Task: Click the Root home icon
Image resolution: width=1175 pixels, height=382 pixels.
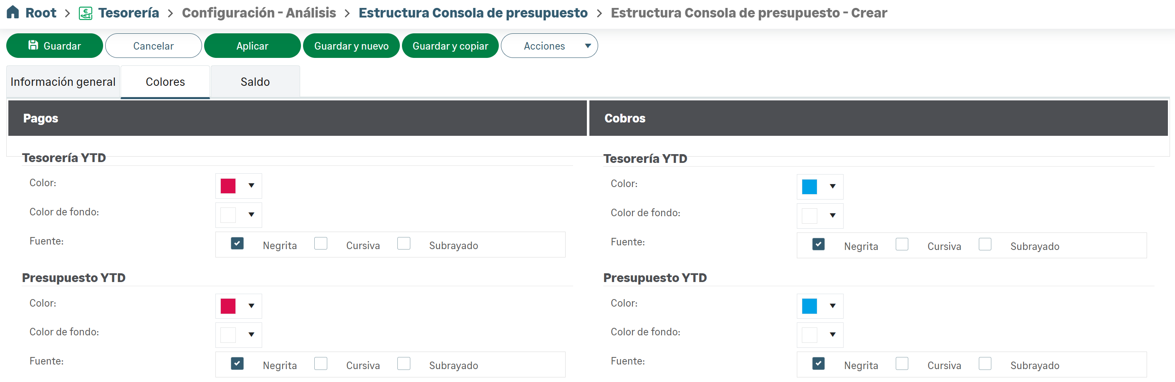Action: click(x=13, y=12)
